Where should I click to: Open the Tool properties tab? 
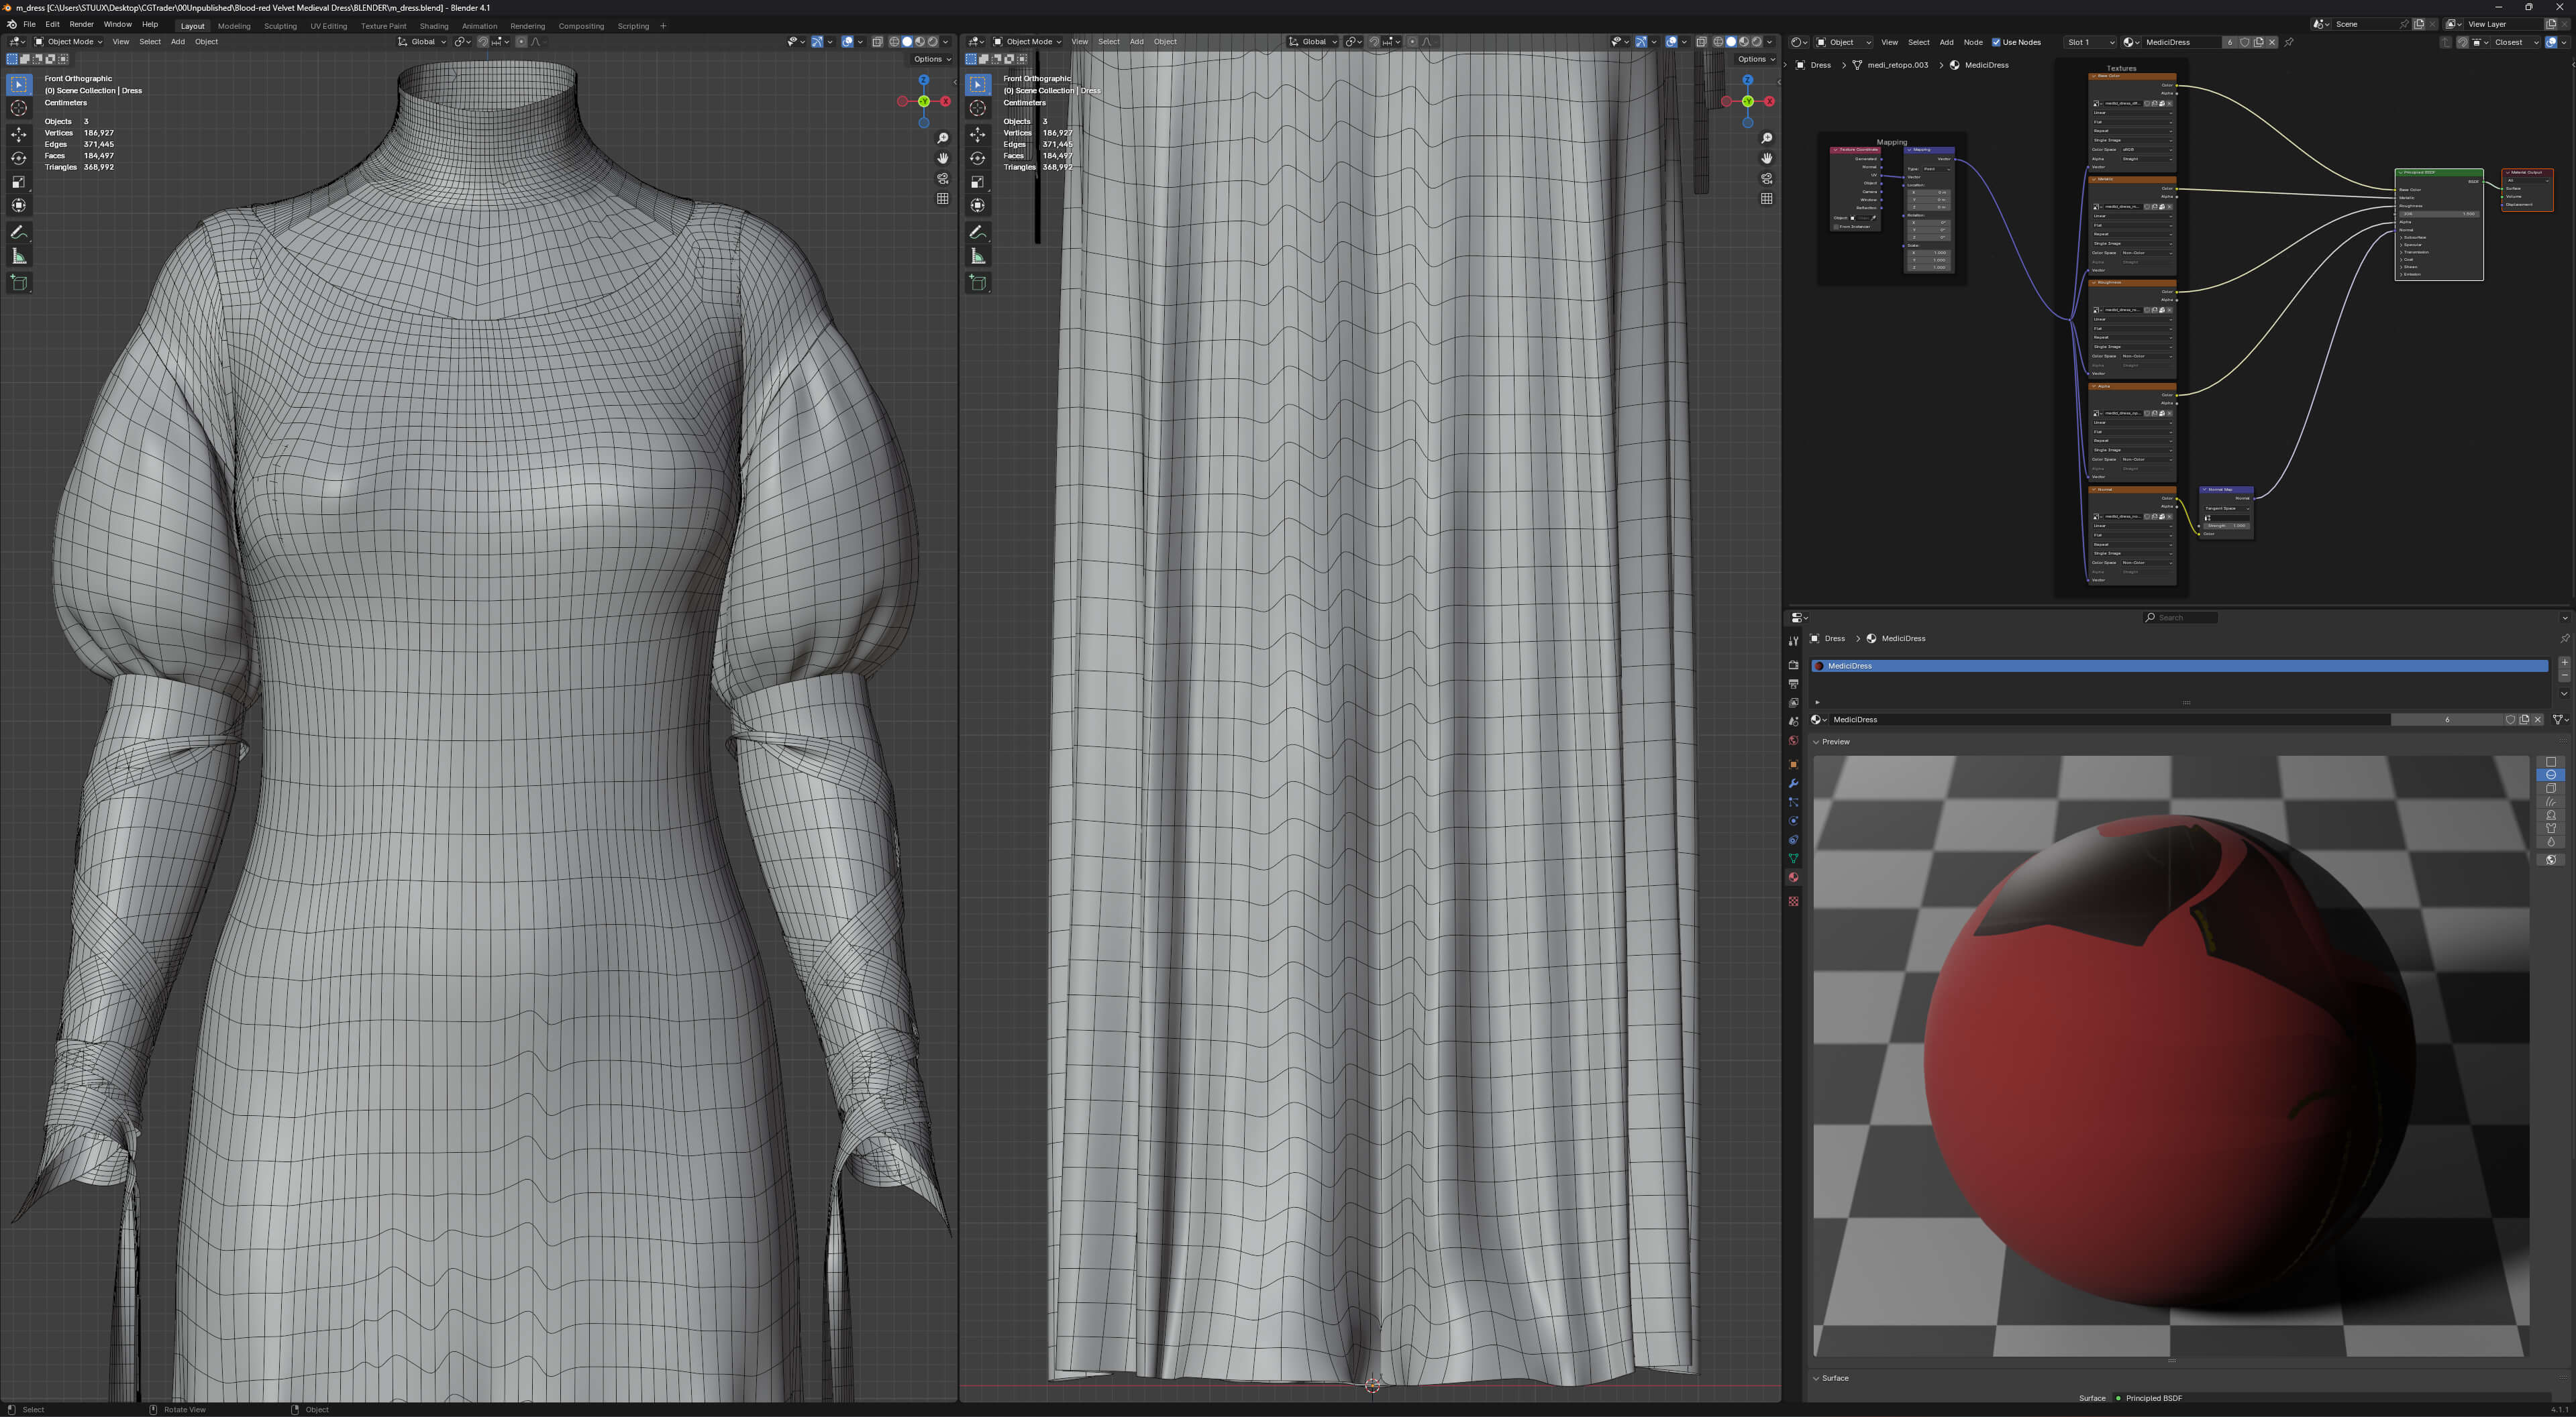(x=1793, y=642)
